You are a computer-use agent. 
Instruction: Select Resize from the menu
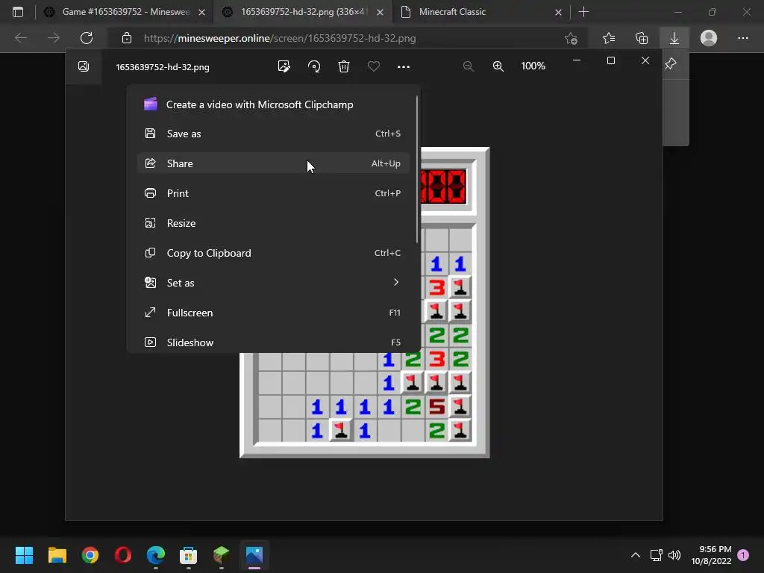point(273,222)
